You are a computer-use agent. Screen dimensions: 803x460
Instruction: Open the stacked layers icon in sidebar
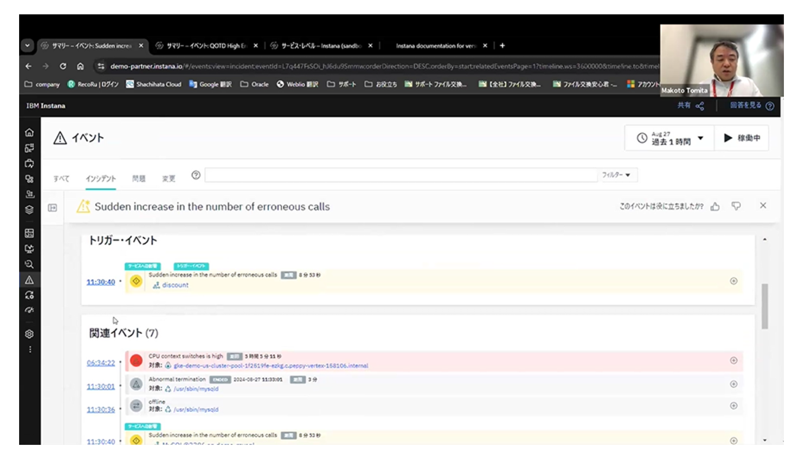tap(29, 210)
